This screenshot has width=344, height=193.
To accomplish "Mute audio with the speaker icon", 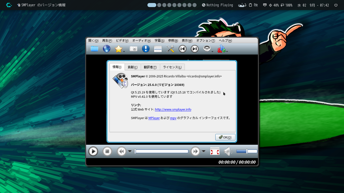I will click(228, 151).
